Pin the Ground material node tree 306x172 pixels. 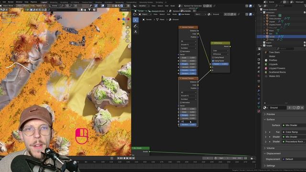tap(239, 14)
